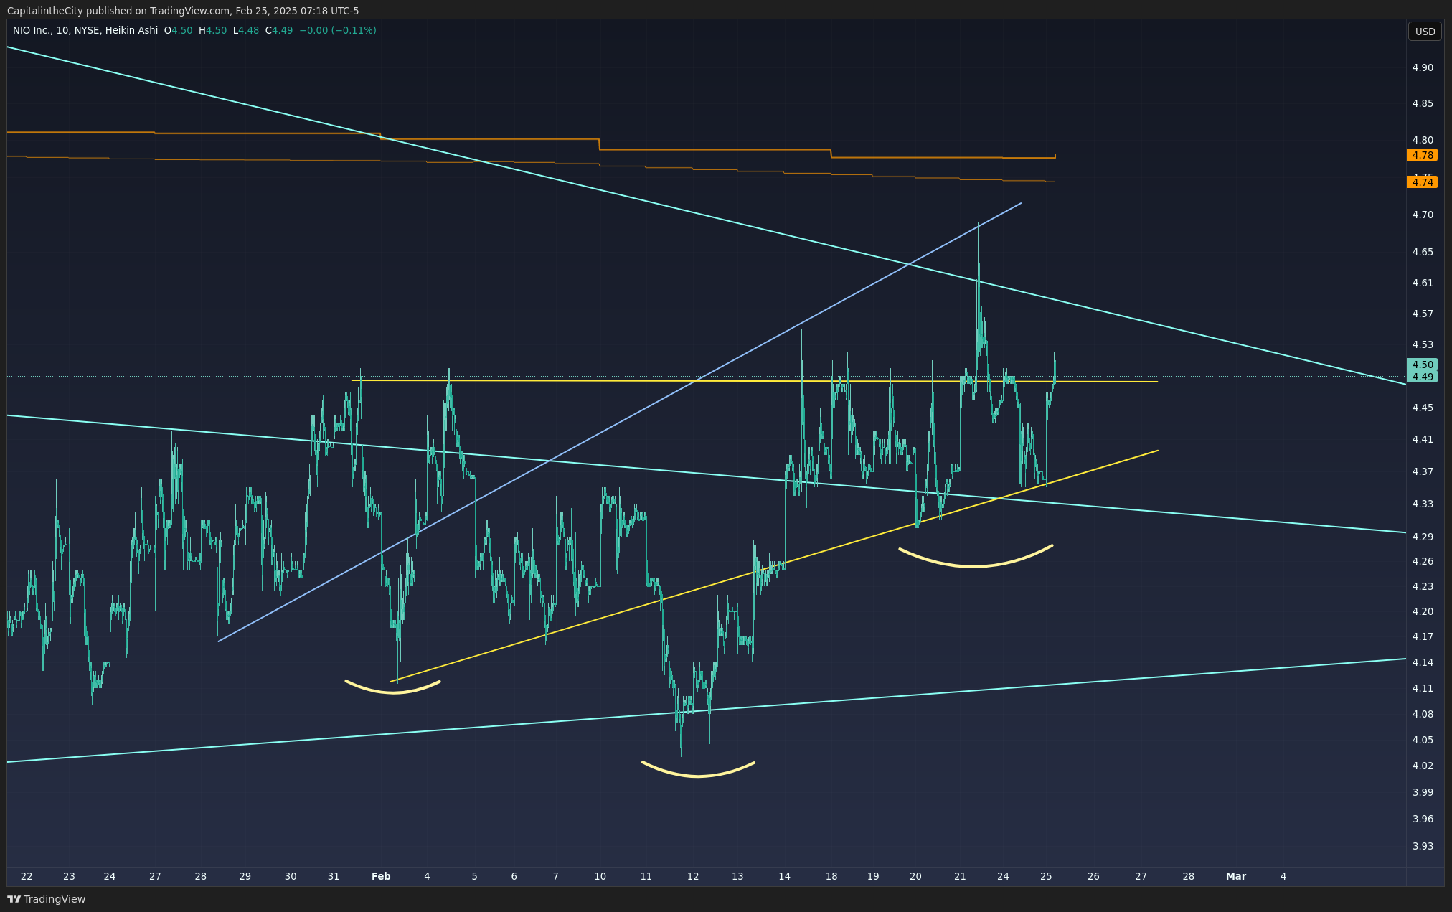The image size is (1452, 912).
Task: Click the 4.45 price axis label
Action: 1423,408
